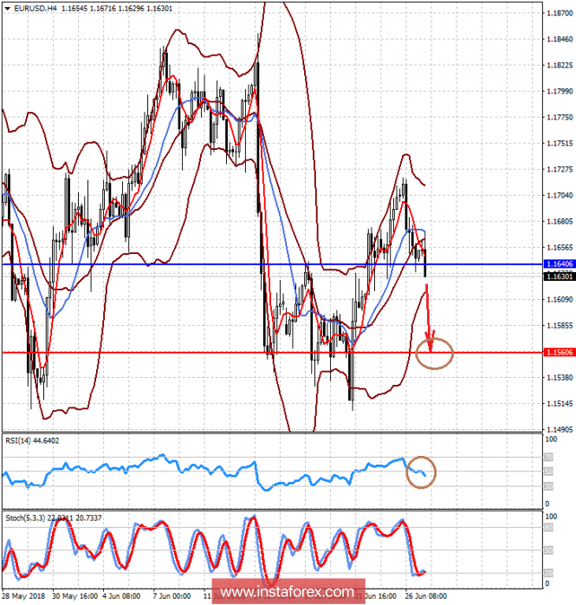Click the red 1.15606 price tag
576x605 pixels.
(x=558, y=353)
